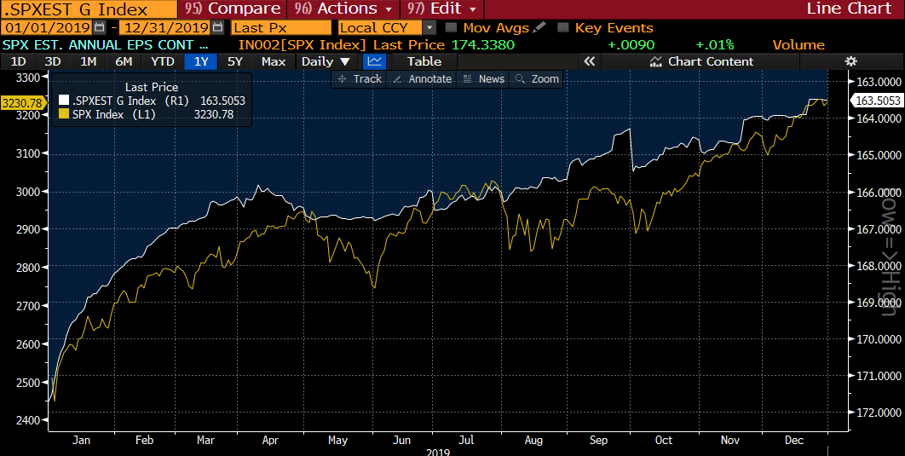Click the pencil icon beside Mov Avgs
The width and height of the screenshot is (905, 456).
tap(539, 28)
